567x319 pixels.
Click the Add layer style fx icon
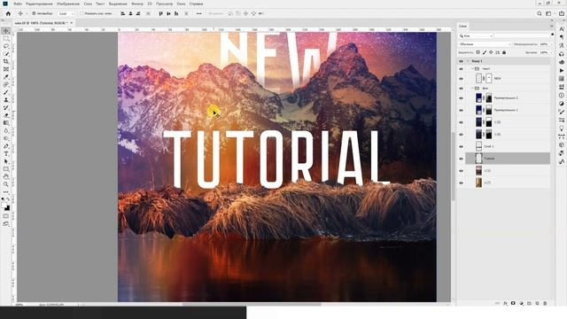point(505,303)
